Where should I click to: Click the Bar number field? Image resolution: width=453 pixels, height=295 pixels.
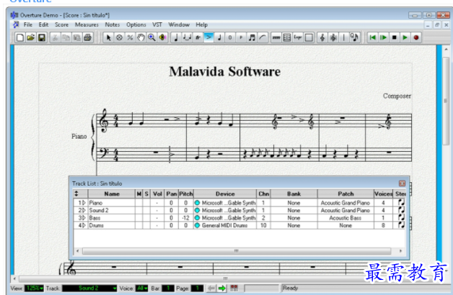168,288
